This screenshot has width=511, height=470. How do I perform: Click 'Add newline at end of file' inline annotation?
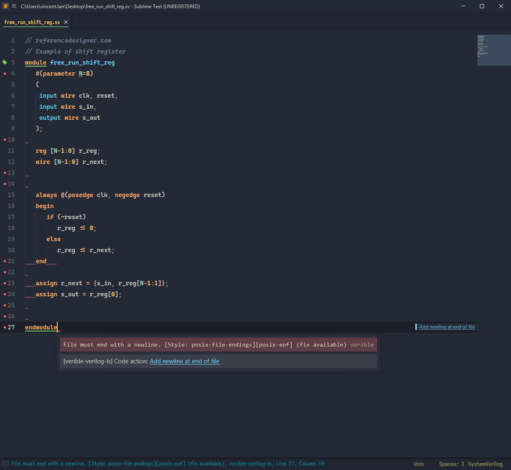[x=447, y=327]
